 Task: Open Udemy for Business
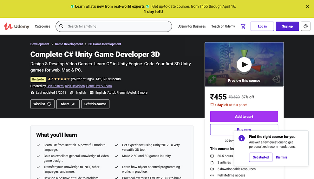click(x=192, y=26)
